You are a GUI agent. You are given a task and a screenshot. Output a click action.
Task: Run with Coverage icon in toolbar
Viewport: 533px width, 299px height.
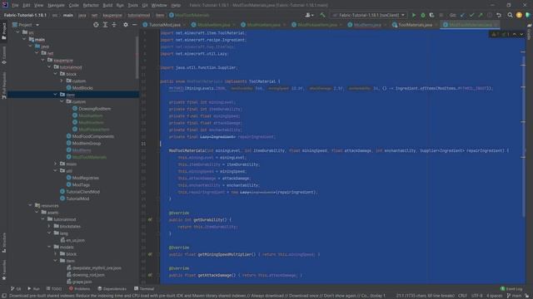431,15
